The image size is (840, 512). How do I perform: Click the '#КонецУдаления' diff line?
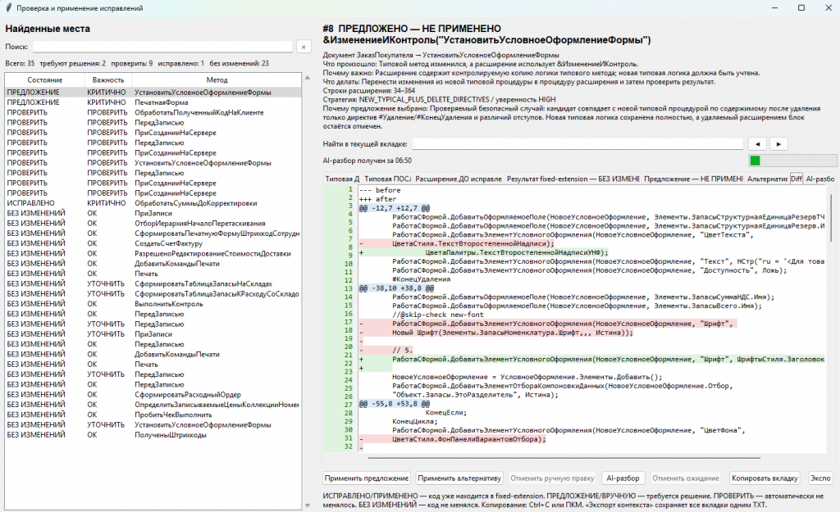pos(422,279)
